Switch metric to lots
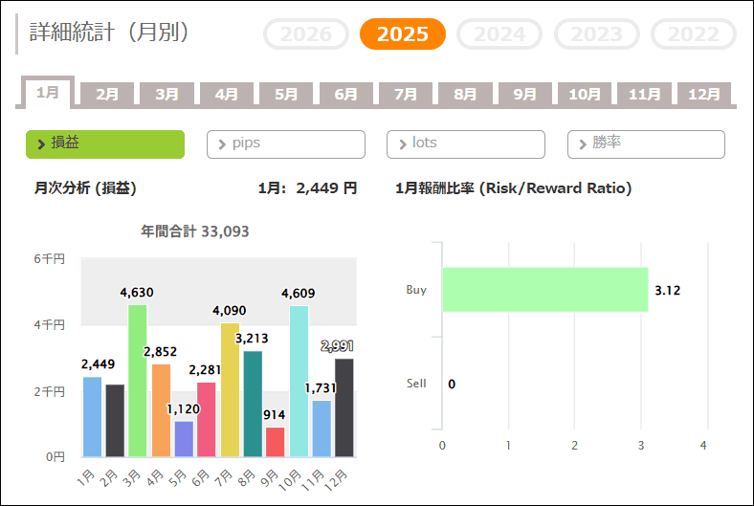 (465, 143)
